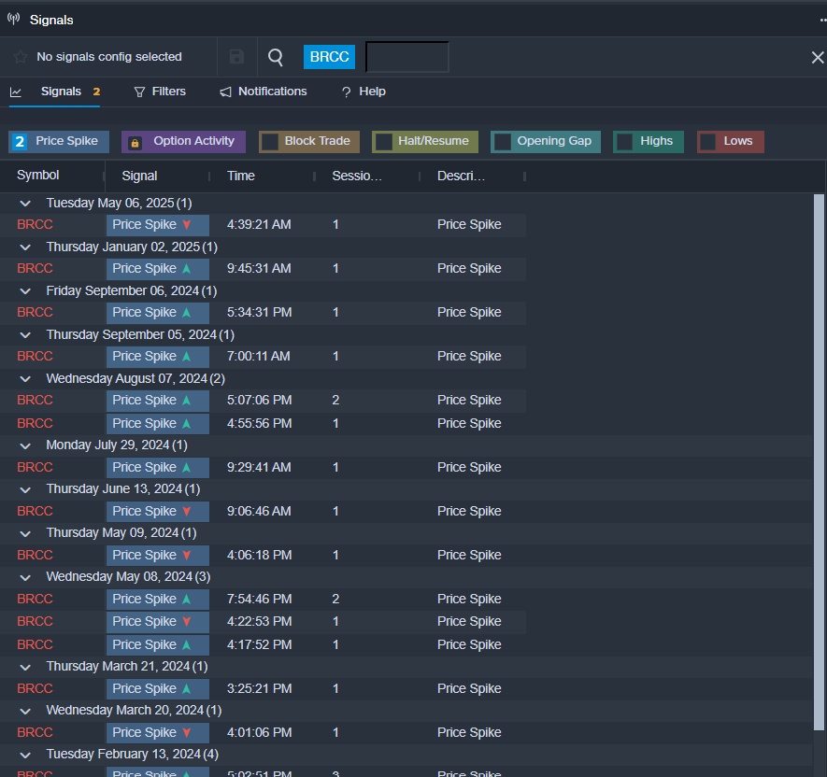The width and height of the screenshot is (827, 777).
Task: Toggle the Halt/Resume signal checkbox
Action: point(383,142)
